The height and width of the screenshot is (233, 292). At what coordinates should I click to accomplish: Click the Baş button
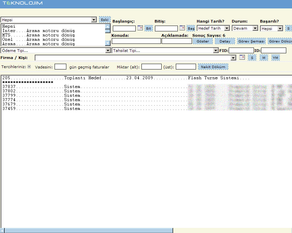191,28
